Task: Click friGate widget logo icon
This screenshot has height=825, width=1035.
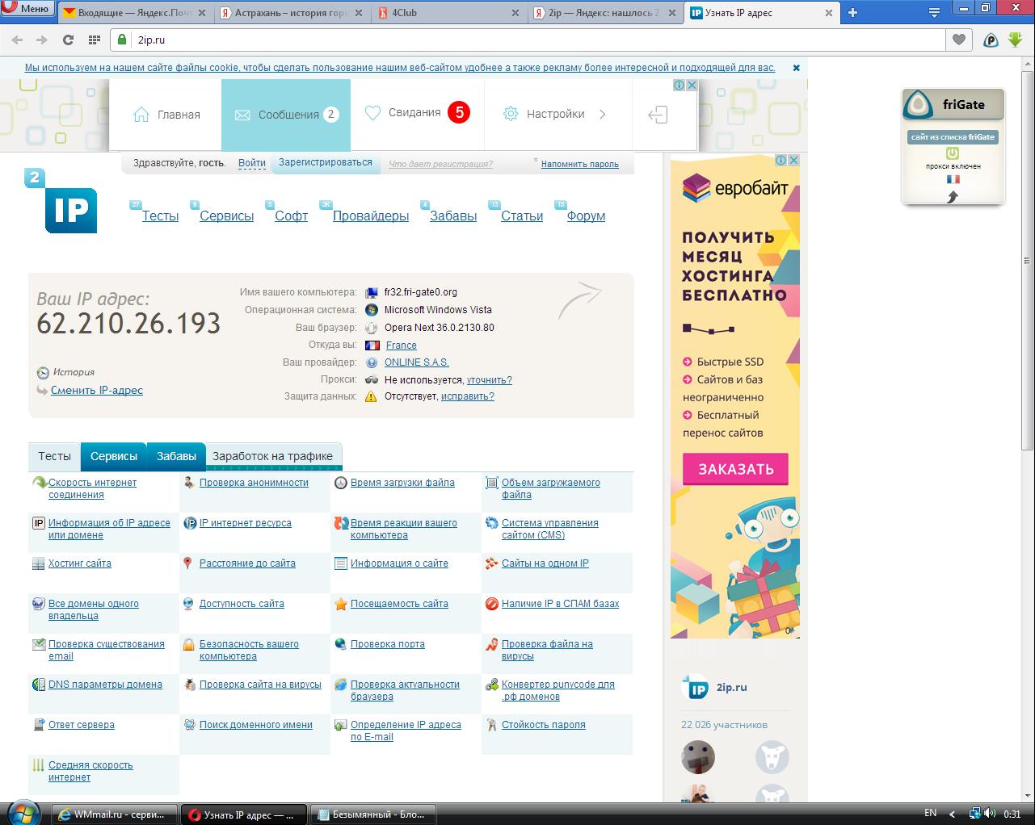Action: click(919, 105)
